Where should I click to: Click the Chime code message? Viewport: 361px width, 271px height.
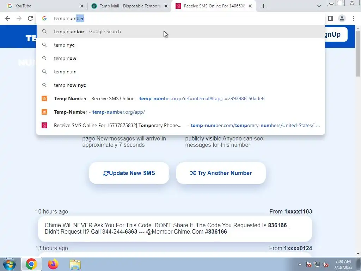(x=175, y=228)
